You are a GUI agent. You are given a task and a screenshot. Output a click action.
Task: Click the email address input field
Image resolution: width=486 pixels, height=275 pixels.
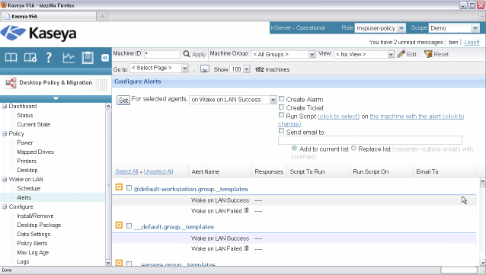(370, 140)
